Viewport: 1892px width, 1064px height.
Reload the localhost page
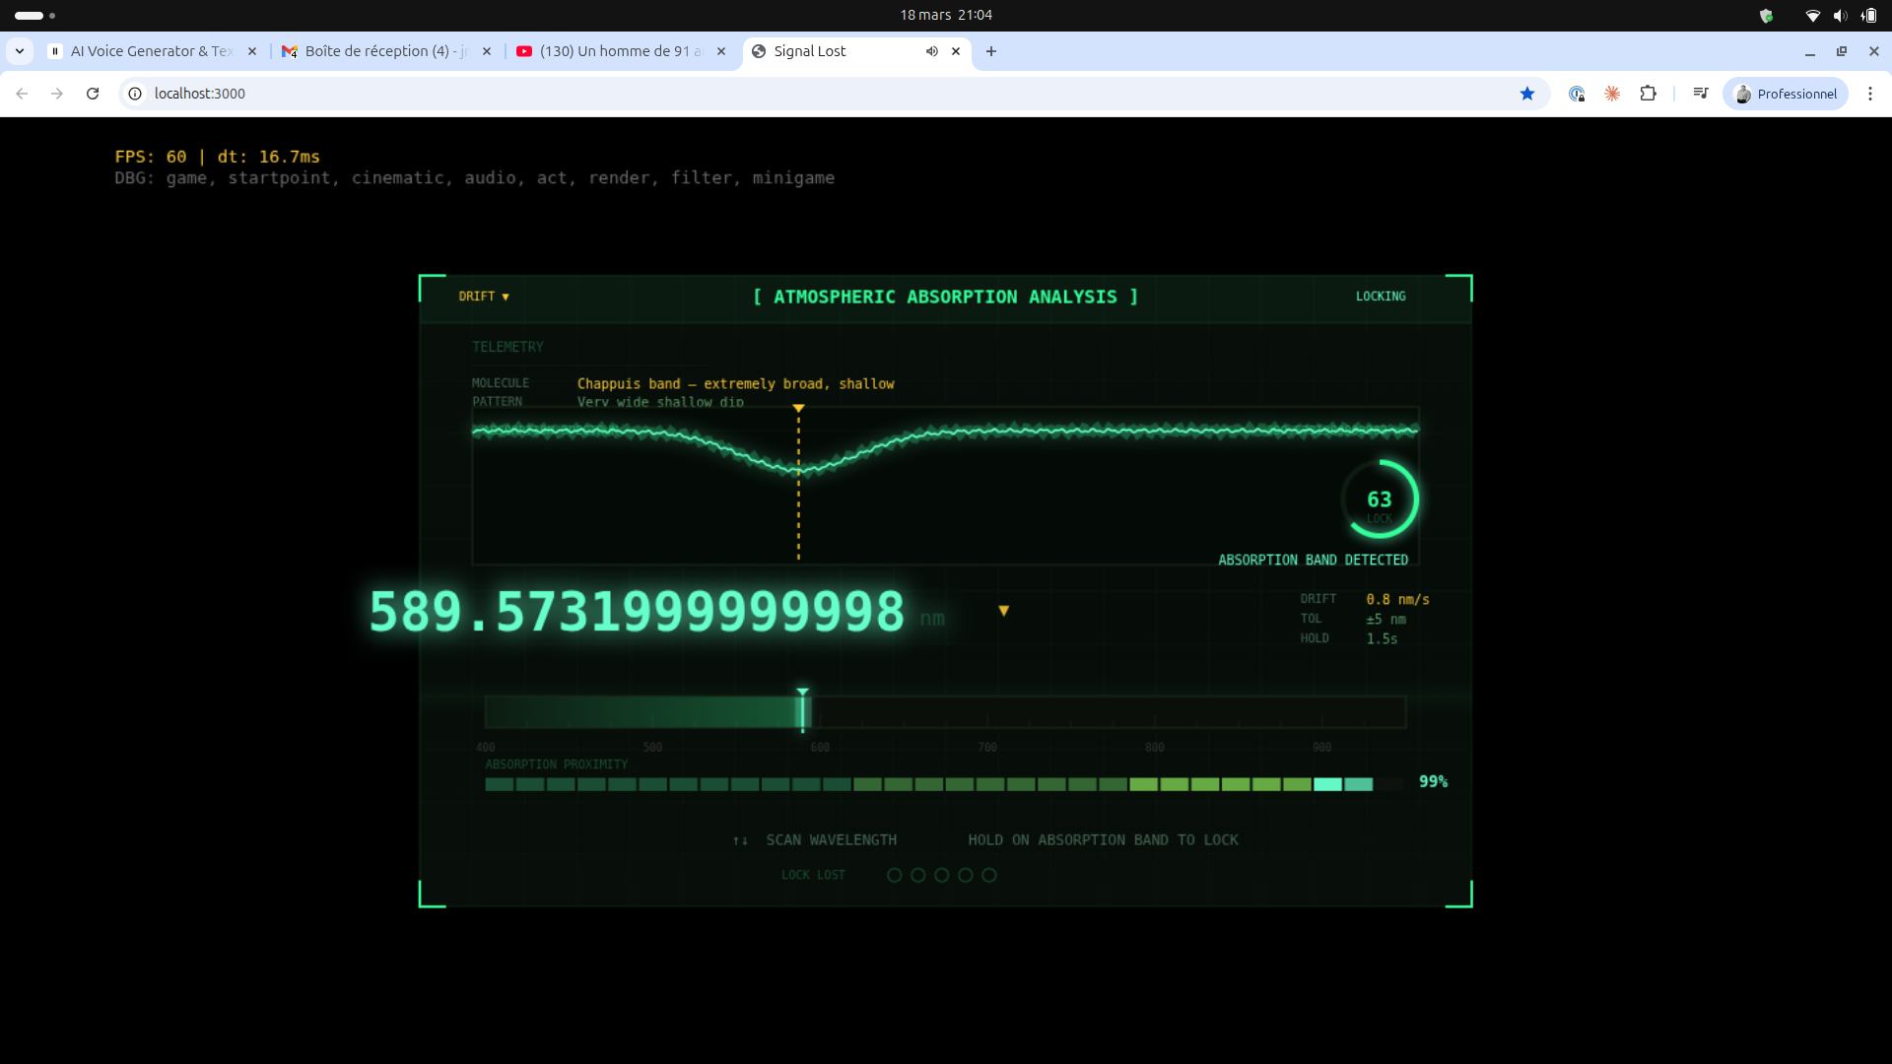pos(93,94)
